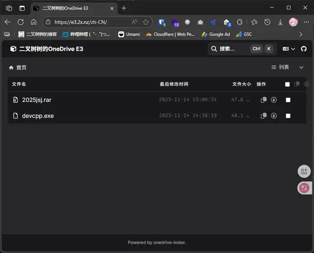Image resolution: width=314 pixels, height=253 pixels.
Task: Tick the checkbox for devcpp.exe
Action: (x=288, y=116)
